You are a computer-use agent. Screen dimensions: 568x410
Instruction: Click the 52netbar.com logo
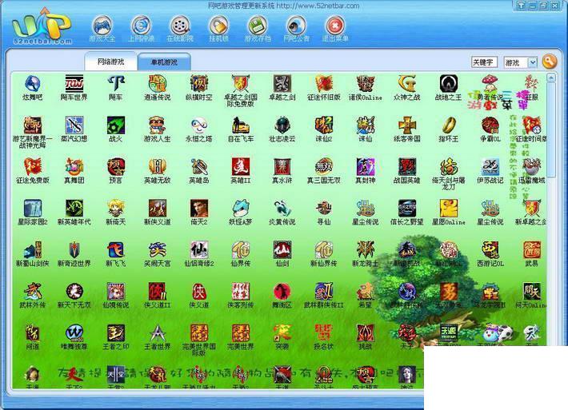click(41, 26)
